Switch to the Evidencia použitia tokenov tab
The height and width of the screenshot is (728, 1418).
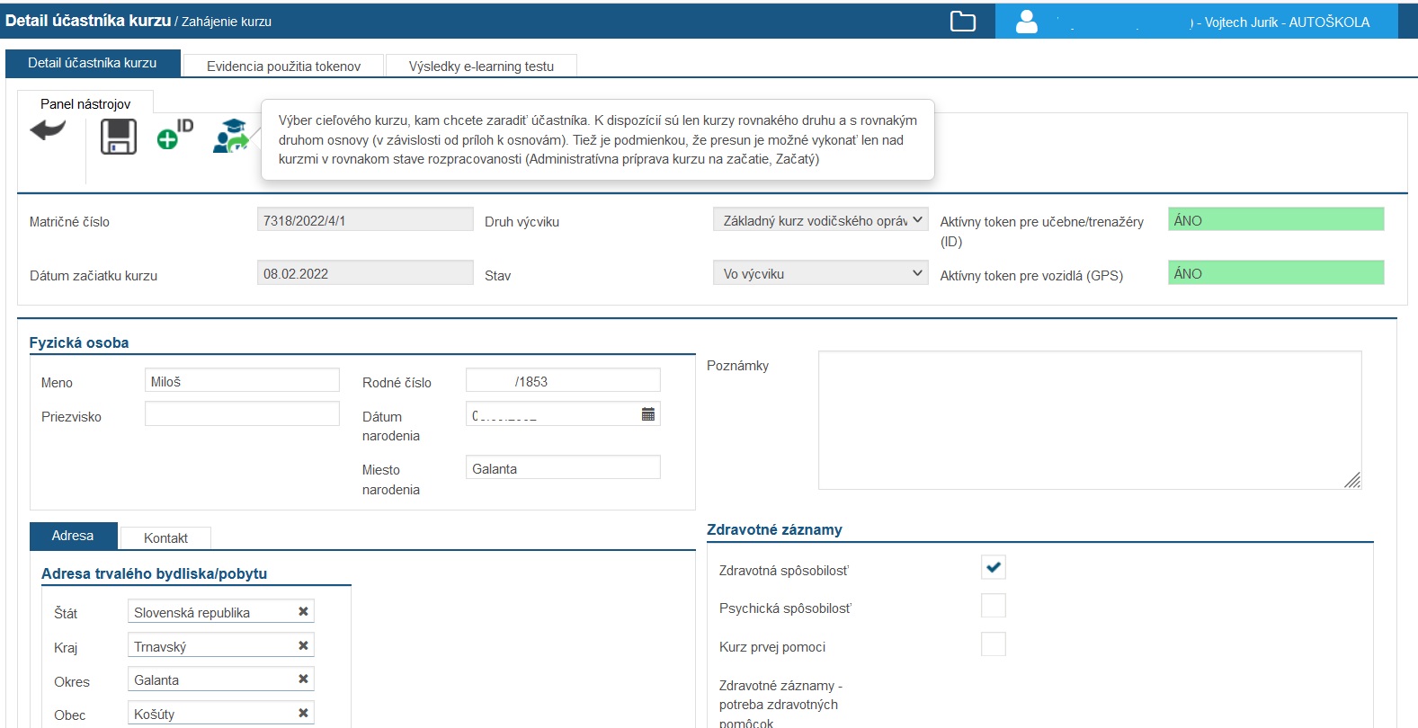click(283, 67)
